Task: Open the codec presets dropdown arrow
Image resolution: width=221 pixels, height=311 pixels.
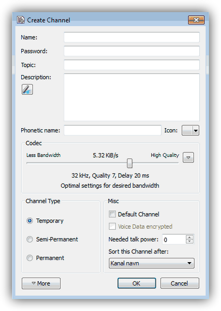Action: point(188,158)
